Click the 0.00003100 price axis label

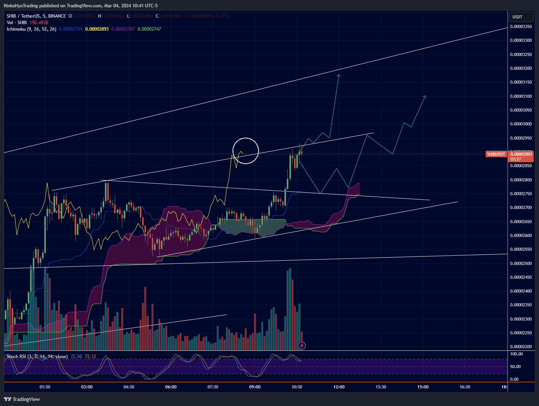coord(521,96)
